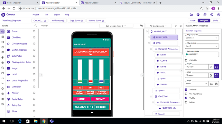The image size is (222, 124).
Task: Bookmark this page with the star icon
Action: tap(207, 8)
